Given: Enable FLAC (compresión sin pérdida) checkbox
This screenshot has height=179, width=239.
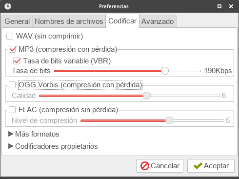Looking at the screenshot, I should pos(12,110).
